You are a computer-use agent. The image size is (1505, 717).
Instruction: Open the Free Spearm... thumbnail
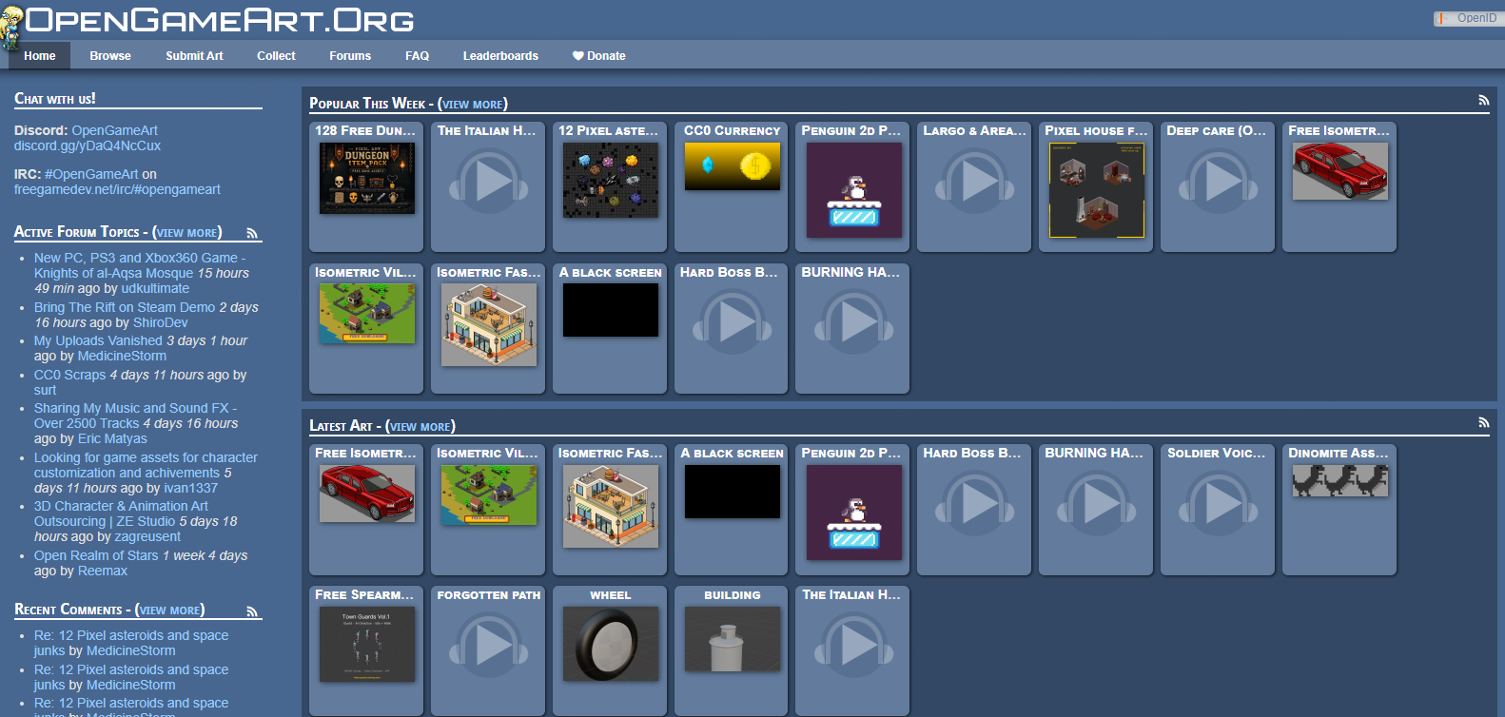(x=367, y=644)
